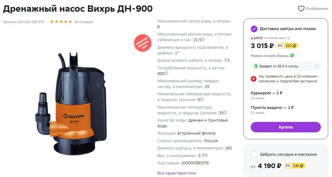
Task: Click help icon next to water flow 15.5
Action: tap(203, 40)
